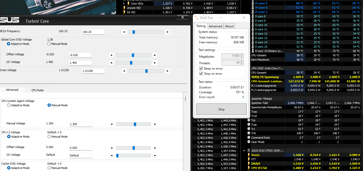The width and height of the screenshot is (363, 171).
Task: Decrease BCLK Frequency with the left arrow
Action: coord(124,32)
